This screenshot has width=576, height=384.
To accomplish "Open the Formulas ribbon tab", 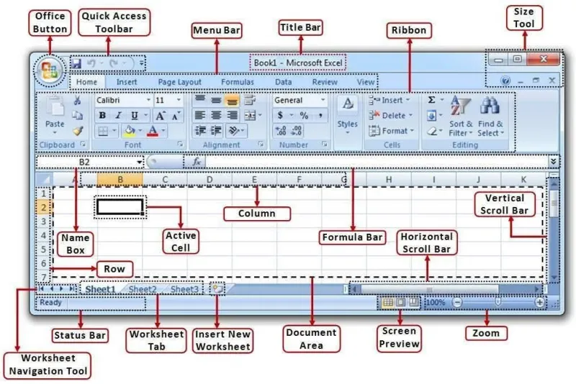I will [238, 82].
